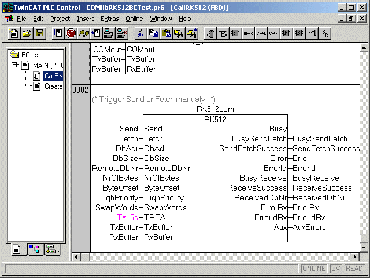Cut selection with the scissors icon
Image resolution: width=370 pixels, height=278 pixels.
(x=140, y=34)
